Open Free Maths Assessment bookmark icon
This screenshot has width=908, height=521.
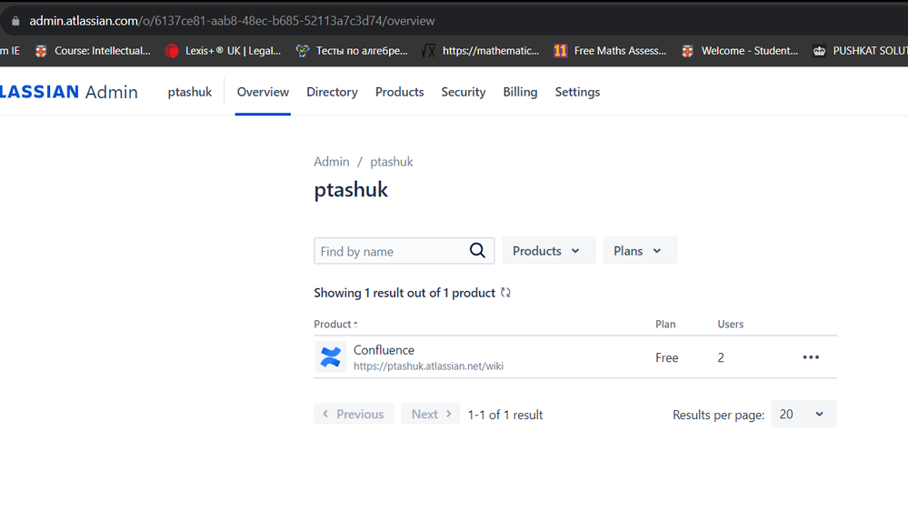[560, 51]
